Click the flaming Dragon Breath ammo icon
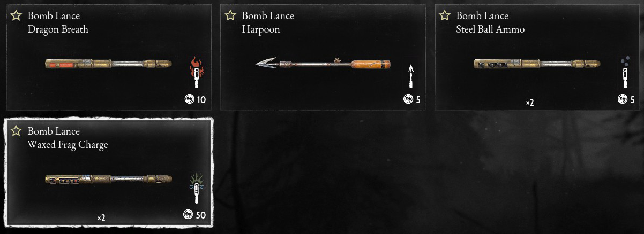644x234 pixels. point(197,73)
